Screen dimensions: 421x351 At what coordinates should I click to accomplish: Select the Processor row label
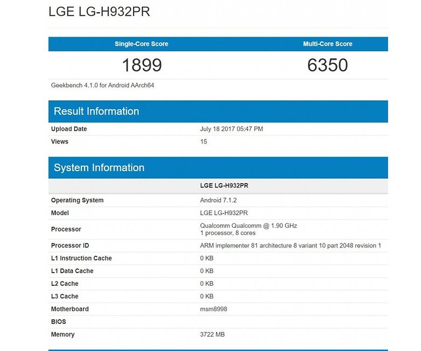pos(66,229)
